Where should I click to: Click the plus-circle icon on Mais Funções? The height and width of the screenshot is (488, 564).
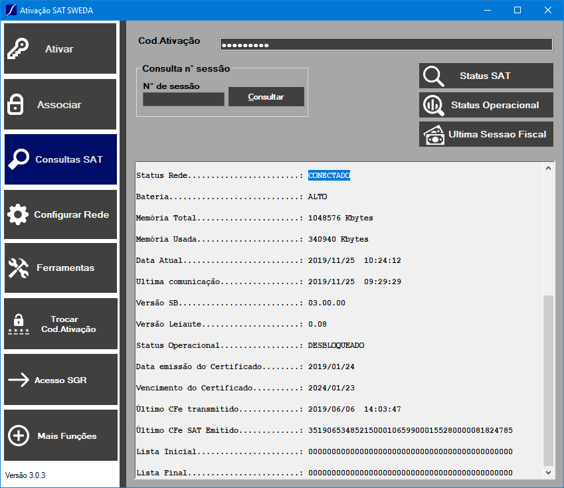(19, 436)
